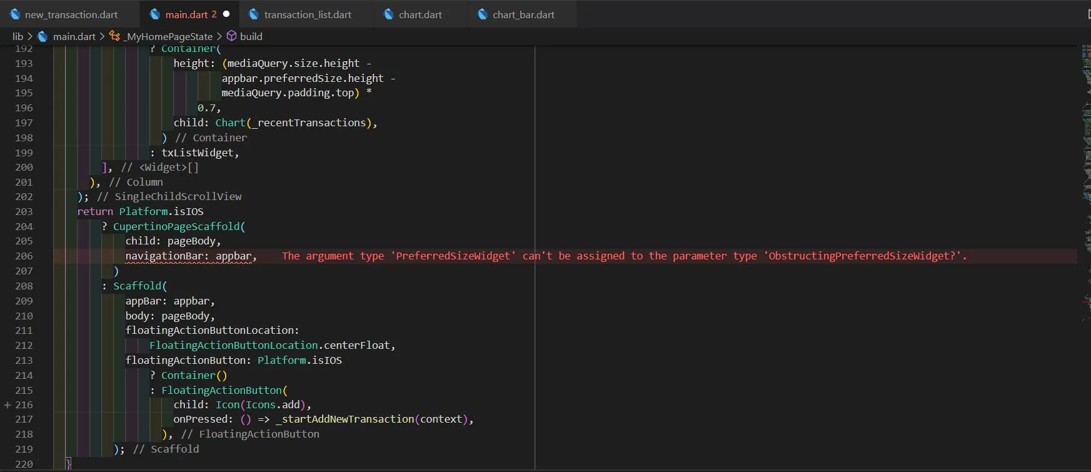Viewport: 1091px width, 472px height.
Task: Click 'Icon(Icons.add)' on line 216
Action: coord(261,404)
